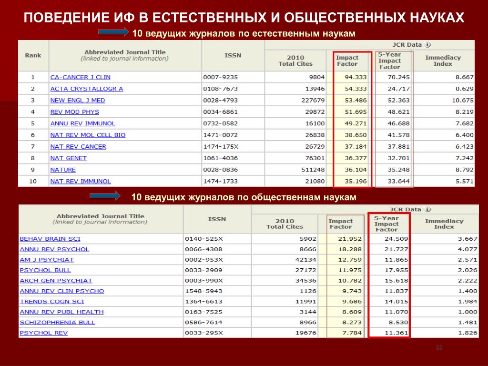Screen dimensions: 488x366
Task: Click 5-Year Impact Factor header in top table
Action: click(x=390, y=61)
